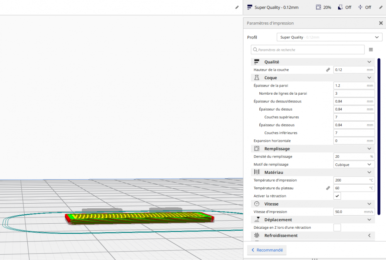
Task: Click the adhesion Off icon in top bar
Action: [360, 7]
